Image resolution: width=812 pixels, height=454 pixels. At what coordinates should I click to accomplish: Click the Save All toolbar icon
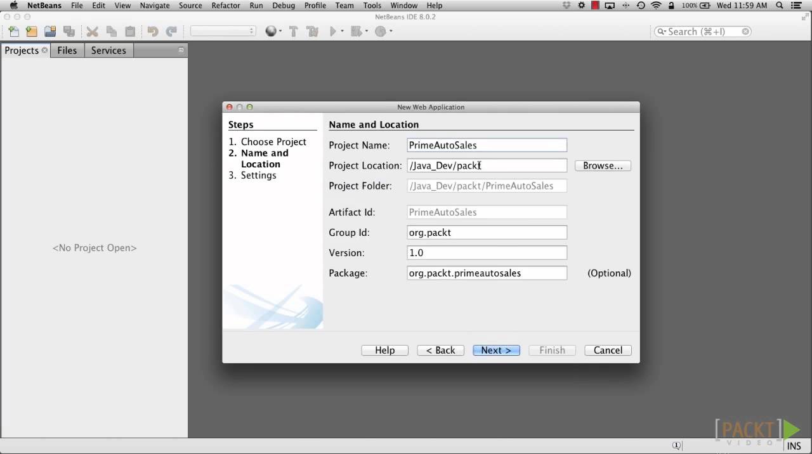tap(69, 31)
